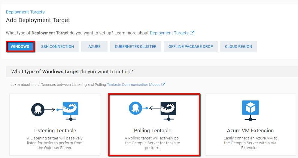Open Tentacle Communication Modes link
This screenshot has width=298, height=158.
pos(134,85)
